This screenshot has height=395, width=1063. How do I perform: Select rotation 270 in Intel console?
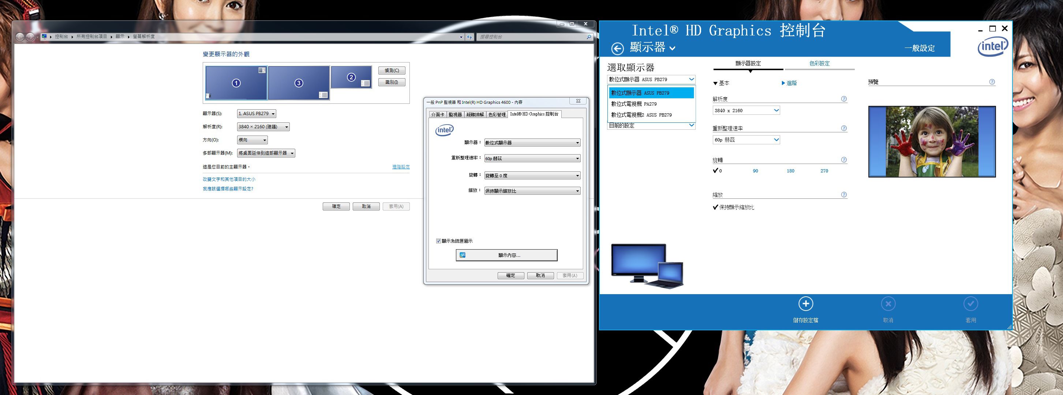click(824, 171)
